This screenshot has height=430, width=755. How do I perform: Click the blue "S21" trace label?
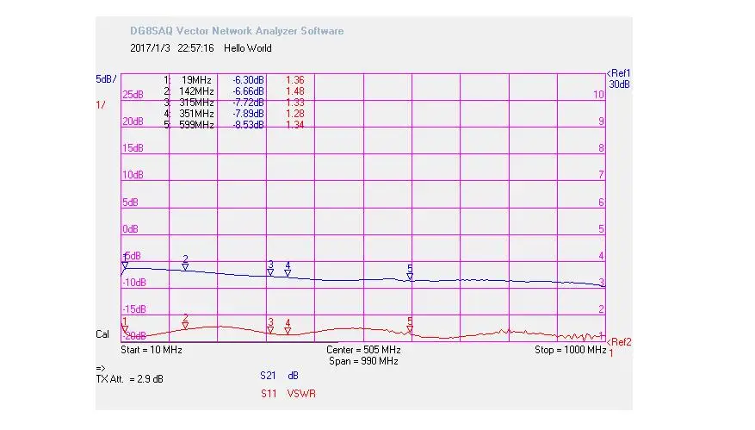click(269, 376)
